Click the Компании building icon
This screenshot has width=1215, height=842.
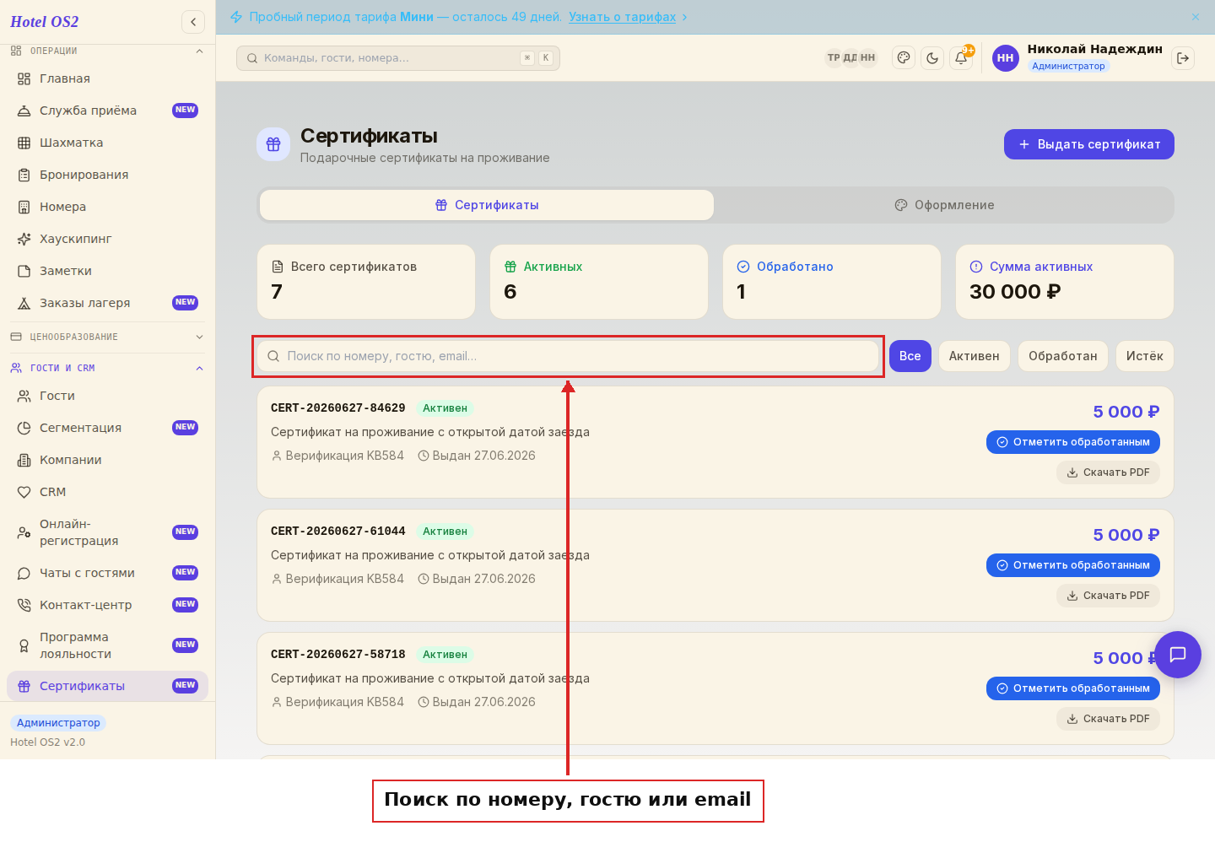[x=24, y=460]
